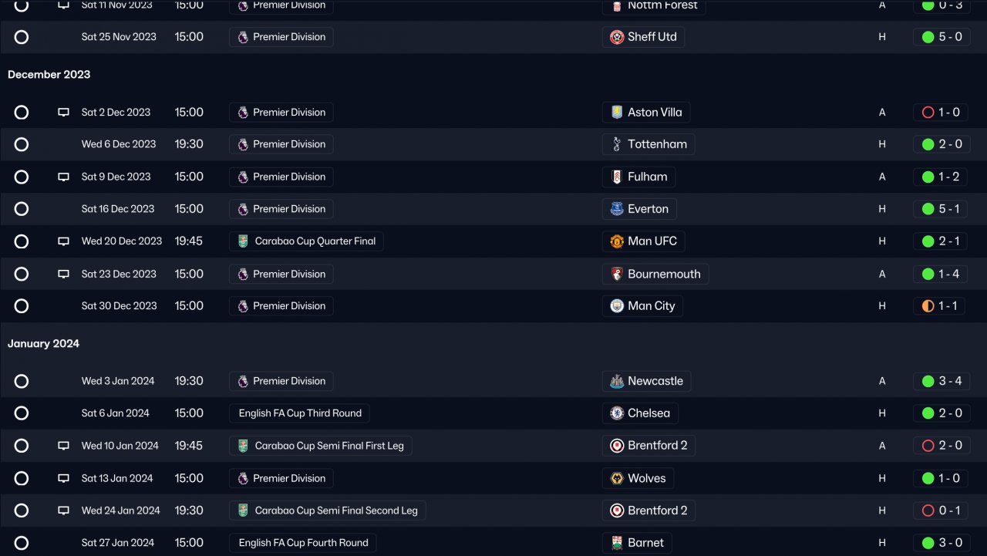This screenshot has height=556, width=987.
Task: Open the Premier Division tag for Everton fixture
Action: (281, 209)
